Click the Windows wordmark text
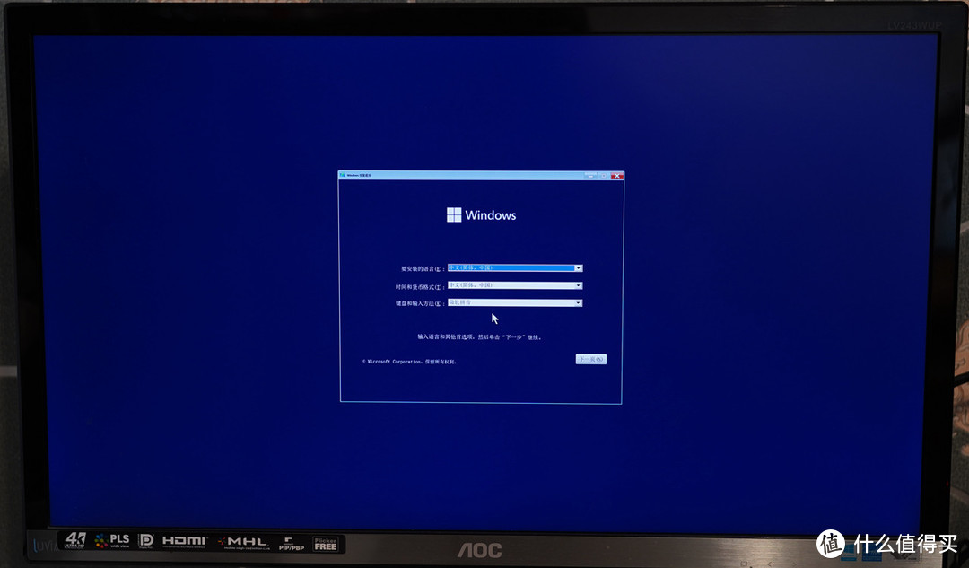This screenshot has height=568, width=969. coord(491,215)
